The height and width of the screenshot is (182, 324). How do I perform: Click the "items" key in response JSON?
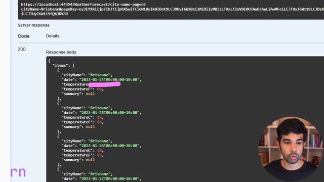coord(61,65)
